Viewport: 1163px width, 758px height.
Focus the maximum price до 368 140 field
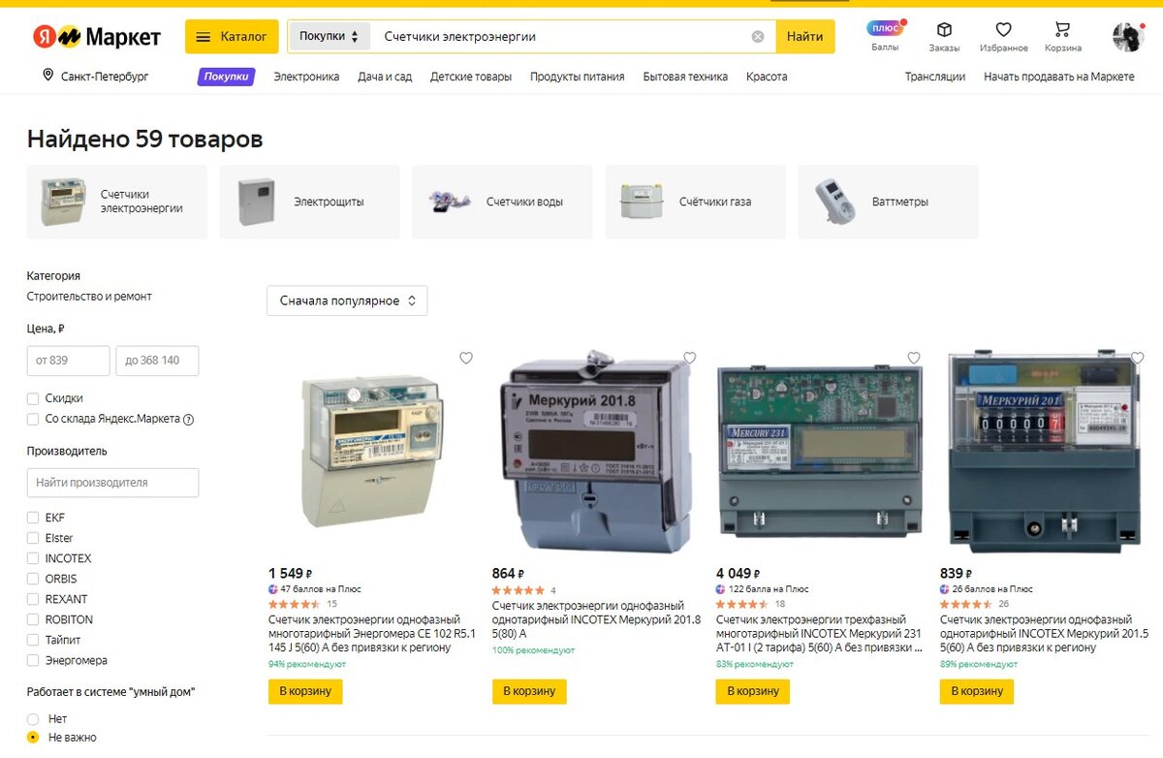[x=157, y=361]
